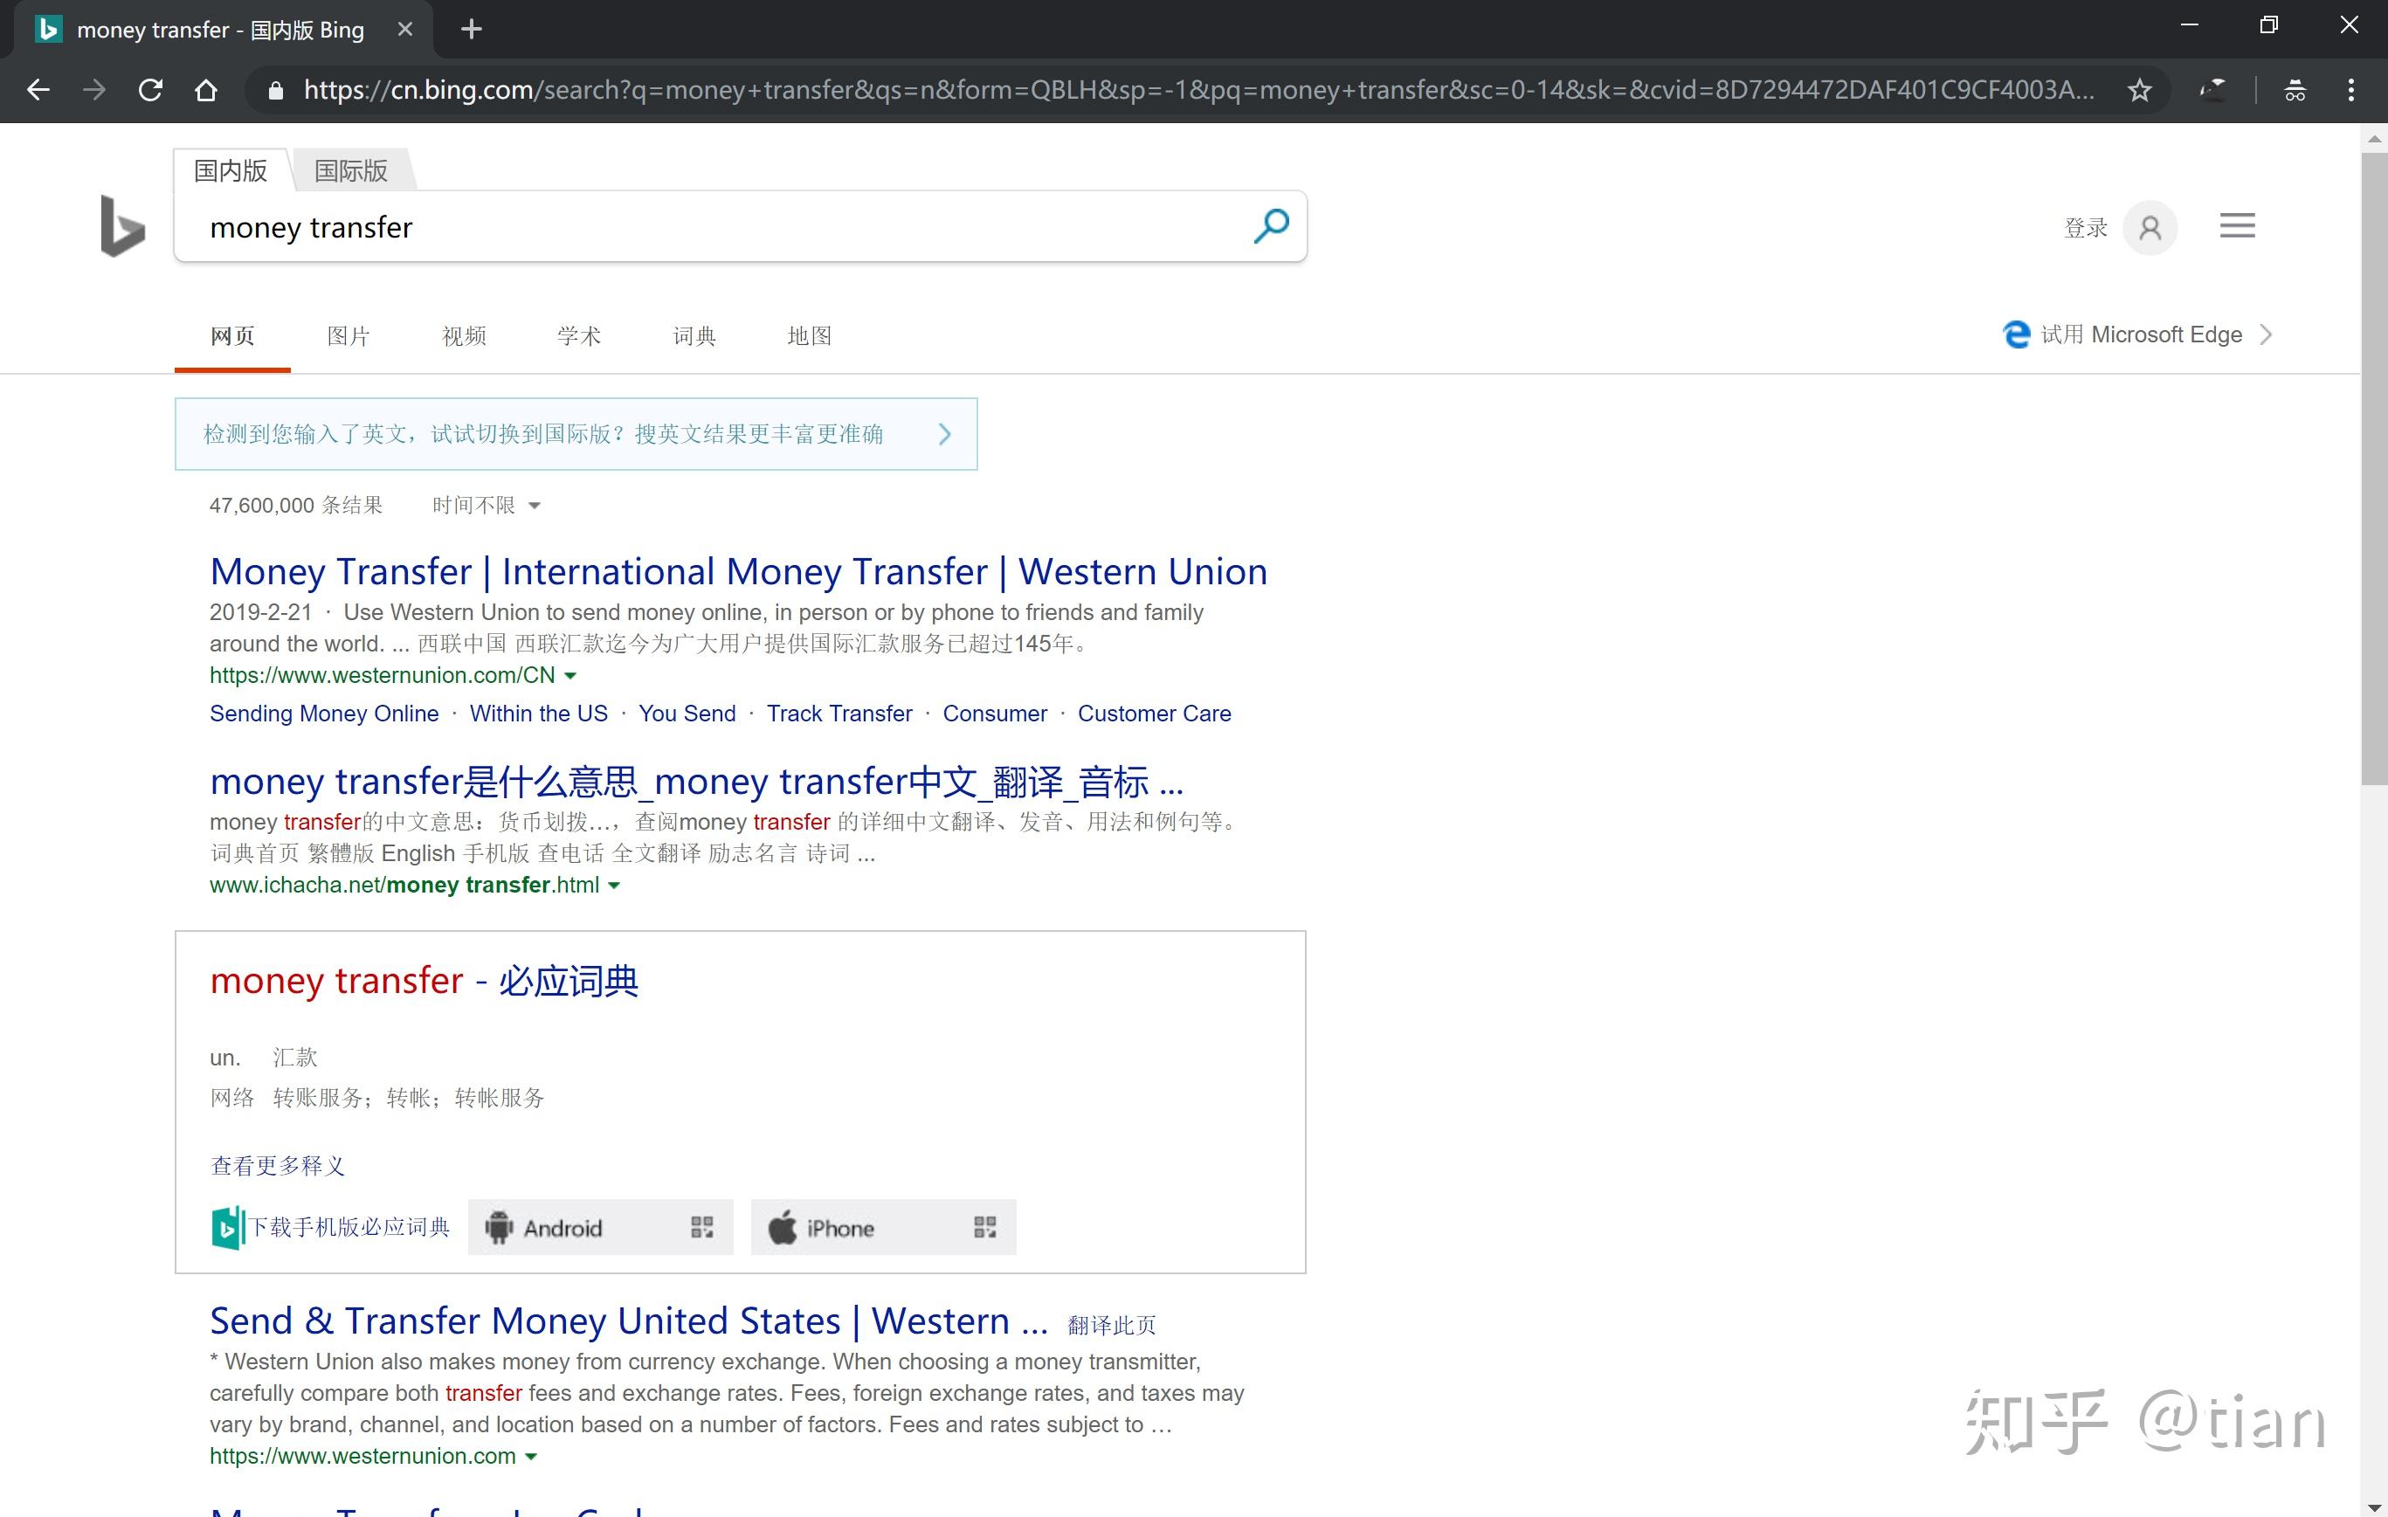Click the 47,600,000 条结果 count text
The width and height of the screenshot is (2388, 1517).
(295, 506)
